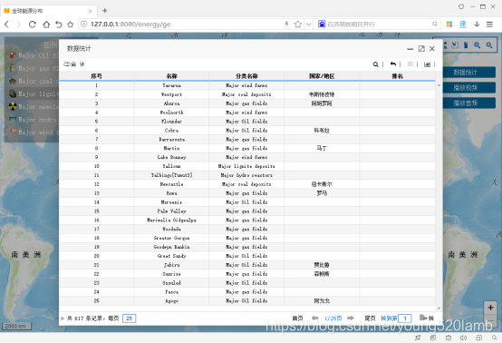
Task: Sort by the 分类名称 column header
Action: (246, 76)
